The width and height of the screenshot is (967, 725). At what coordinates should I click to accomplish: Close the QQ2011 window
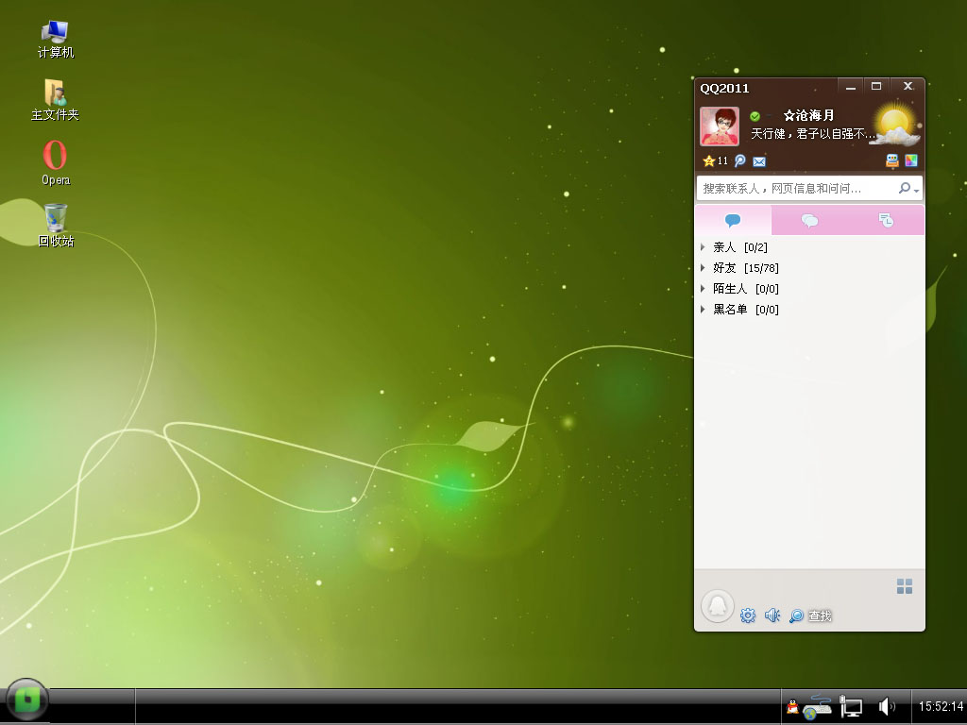click(x=908, y=87)
